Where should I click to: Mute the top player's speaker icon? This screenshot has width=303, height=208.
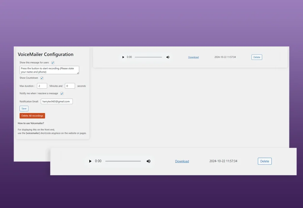click(x=168, y=57)
